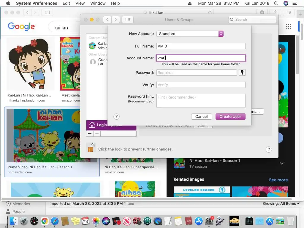The height and width of the screenshot is (228, 304).
Task: Click the Verify password field
Action: [201, 85]
